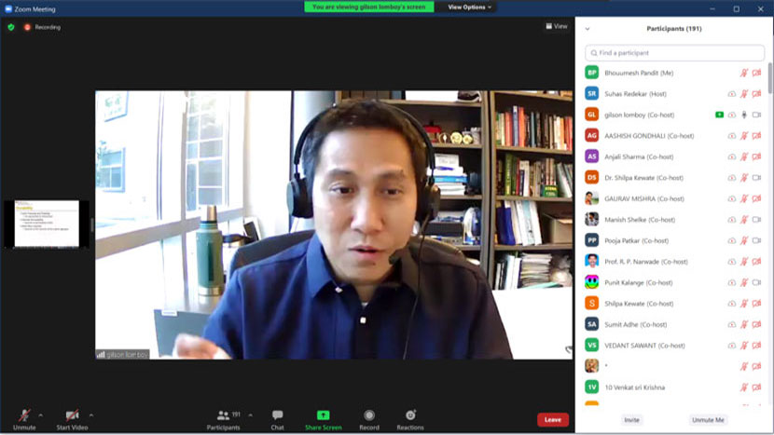Click the Invite button

point(631,420)
